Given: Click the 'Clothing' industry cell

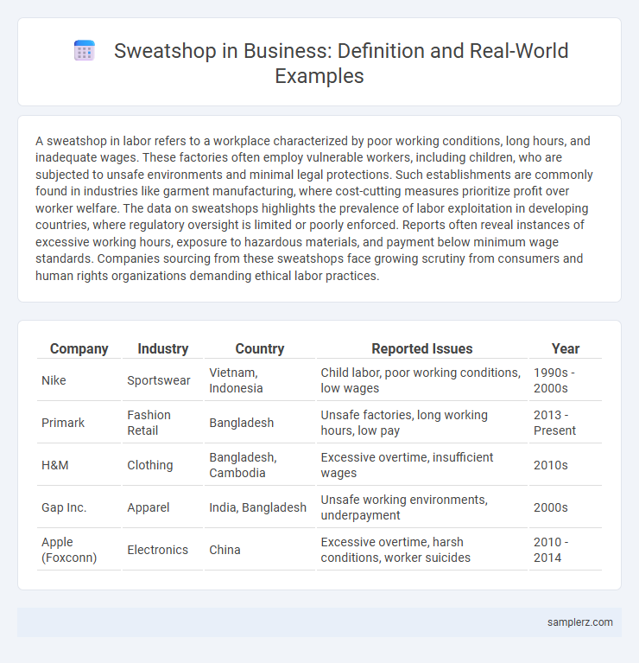Looking at the screenshot, I should tap(162, 465).
